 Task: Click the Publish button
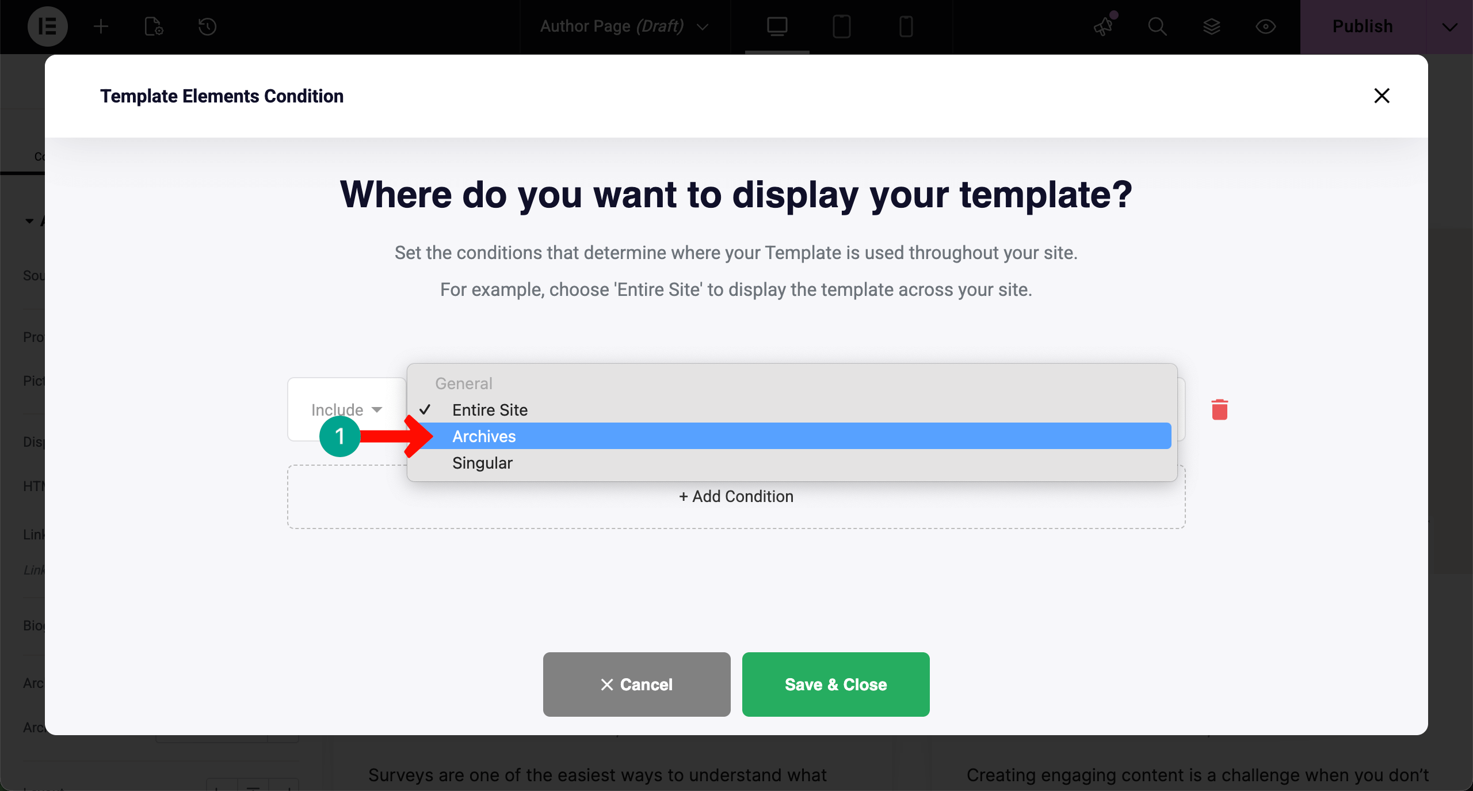(x=1363, y=26)
